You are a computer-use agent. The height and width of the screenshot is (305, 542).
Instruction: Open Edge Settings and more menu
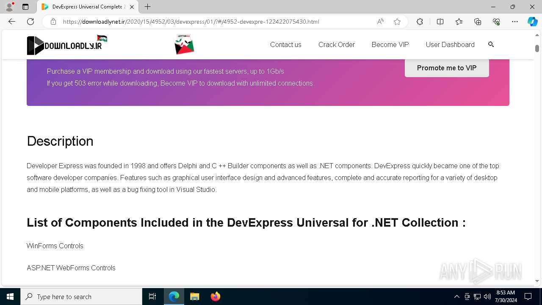pos(515,22)
